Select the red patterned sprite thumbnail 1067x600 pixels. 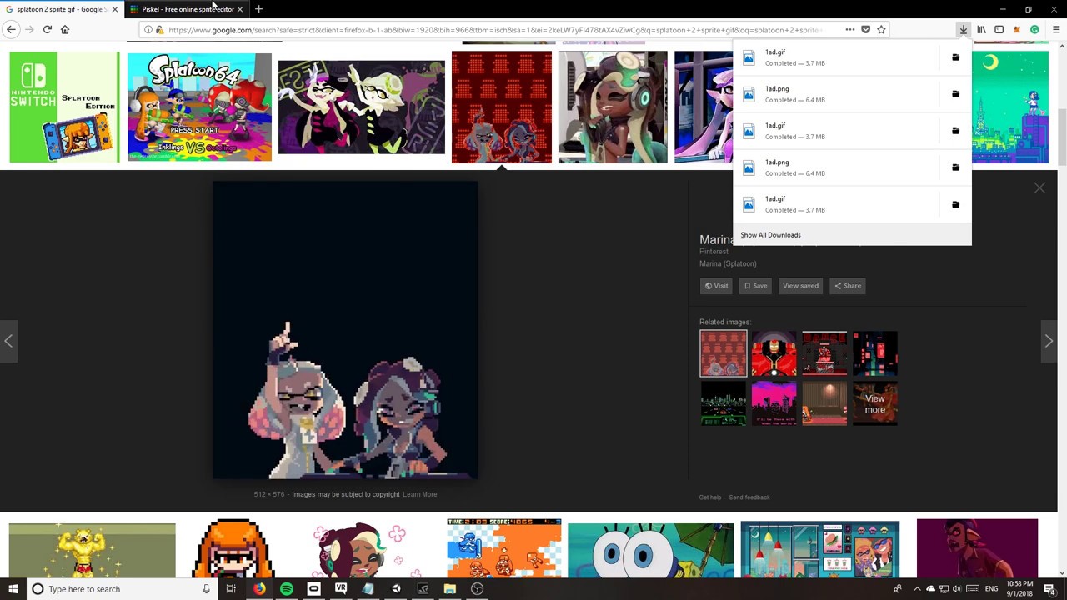[x=502, y=107]
